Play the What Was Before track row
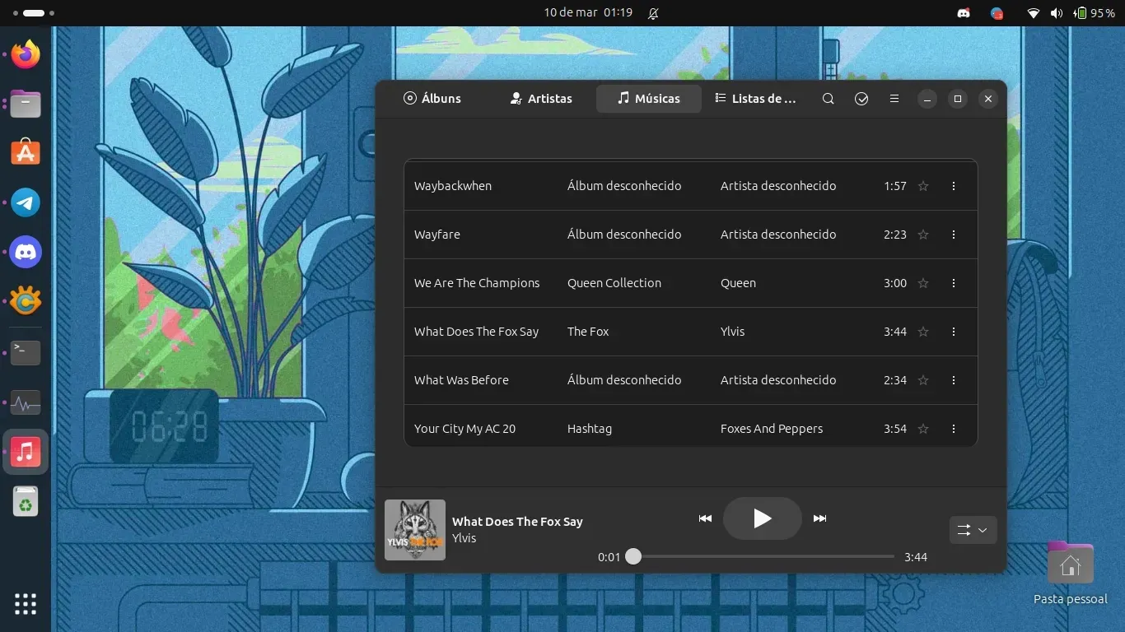1125x632 pixels. pyautogui.click(x=461, y=380)
